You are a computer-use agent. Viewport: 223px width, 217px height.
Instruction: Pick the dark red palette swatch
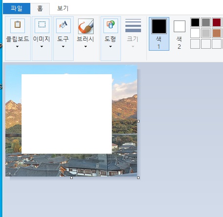[217, 22]
